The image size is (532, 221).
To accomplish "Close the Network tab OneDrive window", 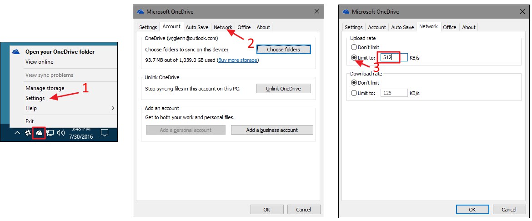I will (x=522, y=11).
